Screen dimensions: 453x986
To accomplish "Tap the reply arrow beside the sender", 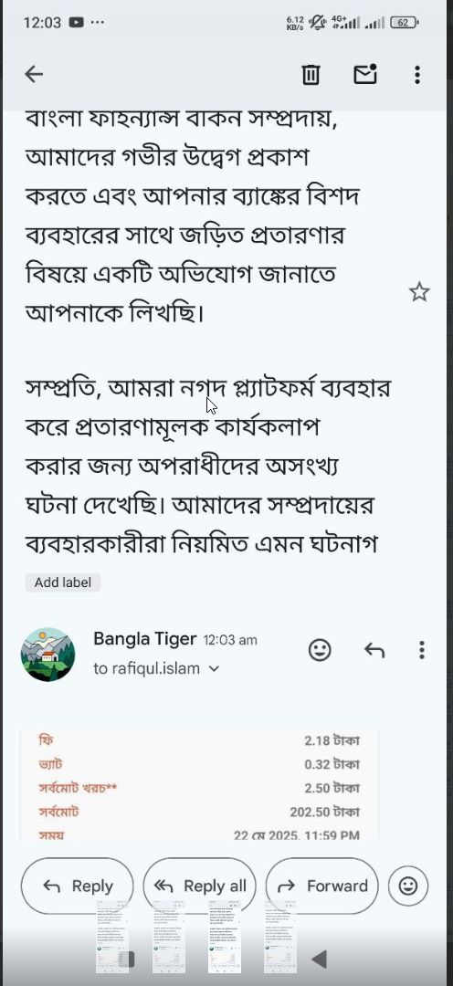I will click(x=374, y=650).
